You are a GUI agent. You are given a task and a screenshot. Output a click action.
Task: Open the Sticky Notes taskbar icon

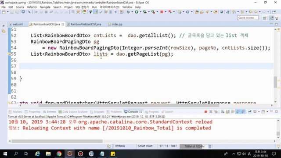(x=113, y=154)
